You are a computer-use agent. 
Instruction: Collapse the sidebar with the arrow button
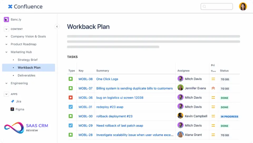pos(57,27)
